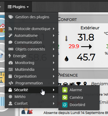The width and height of the screenshot is (108, 116).
Task: Expand the Multimédia submenu arrow
Action: [54, 69]
